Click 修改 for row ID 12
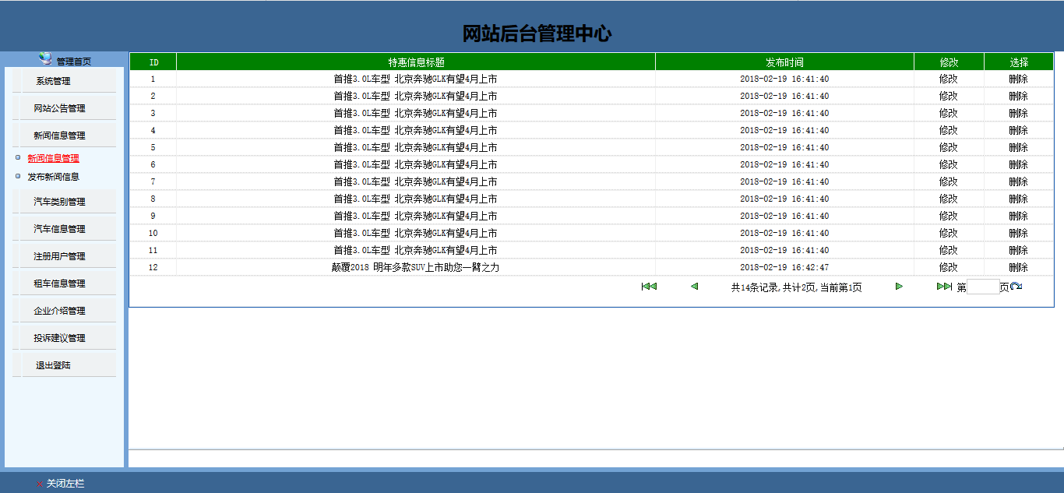 tap(948, 267)
